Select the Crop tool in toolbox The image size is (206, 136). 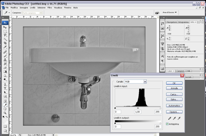(5, 43)
